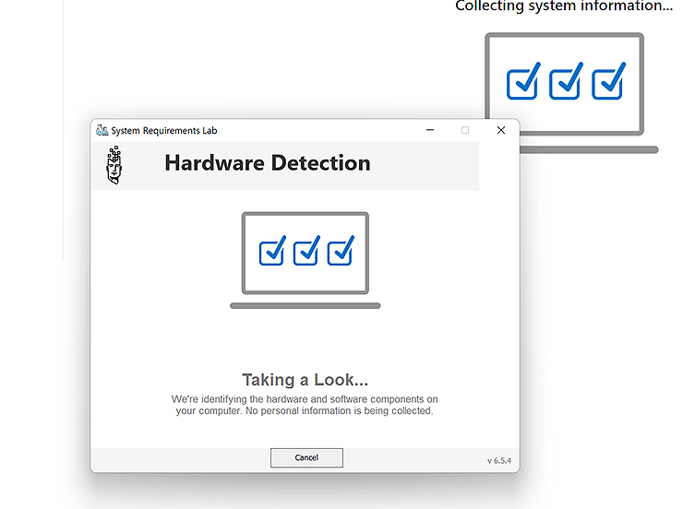The height and width of the screenshot is (509, 683).
Task: Cancel the hardware detection scan
Action: [306, 457]
